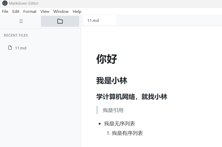The image size is (222, 147).
Task: Click the blockquote text 我是引用
Action: point(113,110)
